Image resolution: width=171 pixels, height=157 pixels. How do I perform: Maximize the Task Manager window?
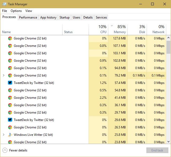tap(152, 4)
